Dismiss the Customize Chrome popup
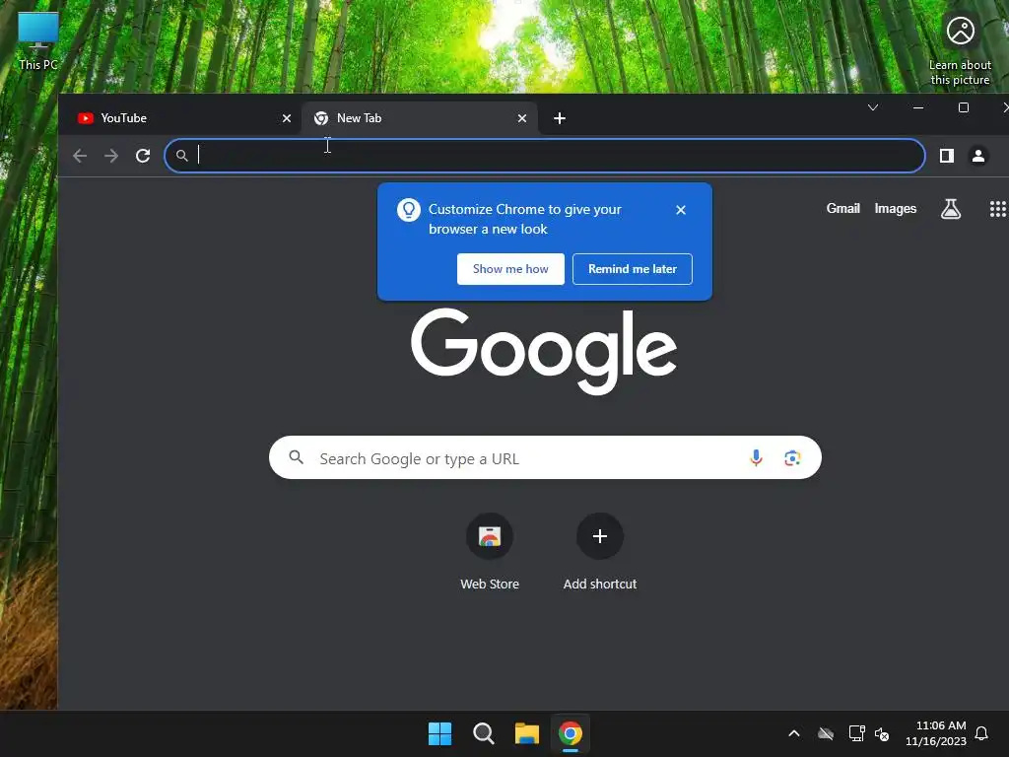Viewport: 1009px width, 757px height. click(x=681, y=210)
